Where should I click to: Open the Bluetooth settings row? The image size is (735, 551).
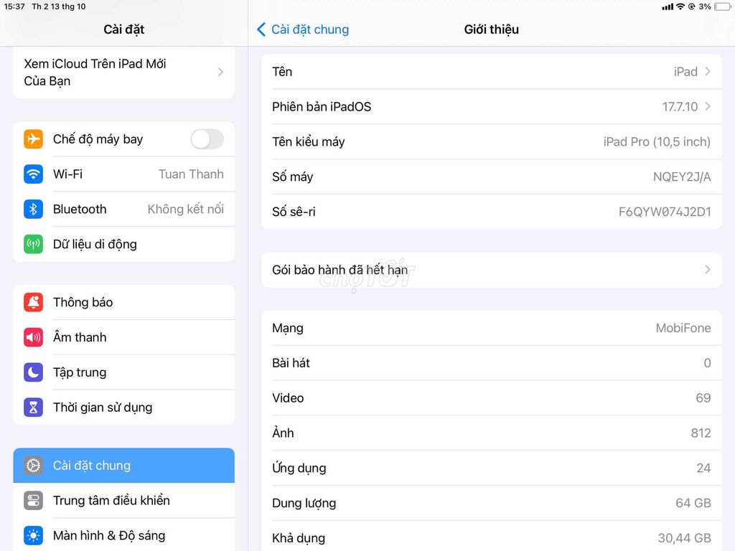124,209
